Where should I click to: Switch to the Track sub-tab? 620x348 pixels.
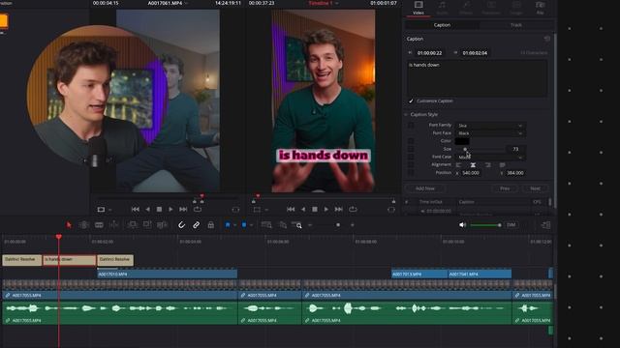click(516, 25)
